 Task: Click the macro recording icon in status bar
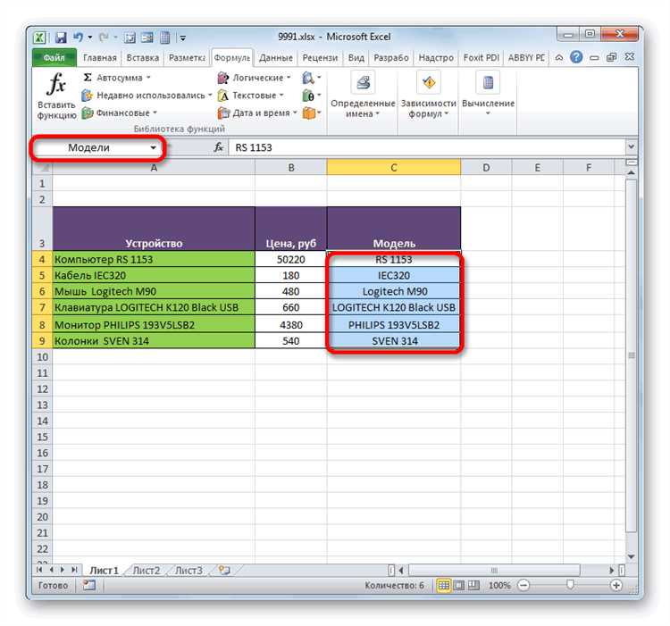[88, 585]
